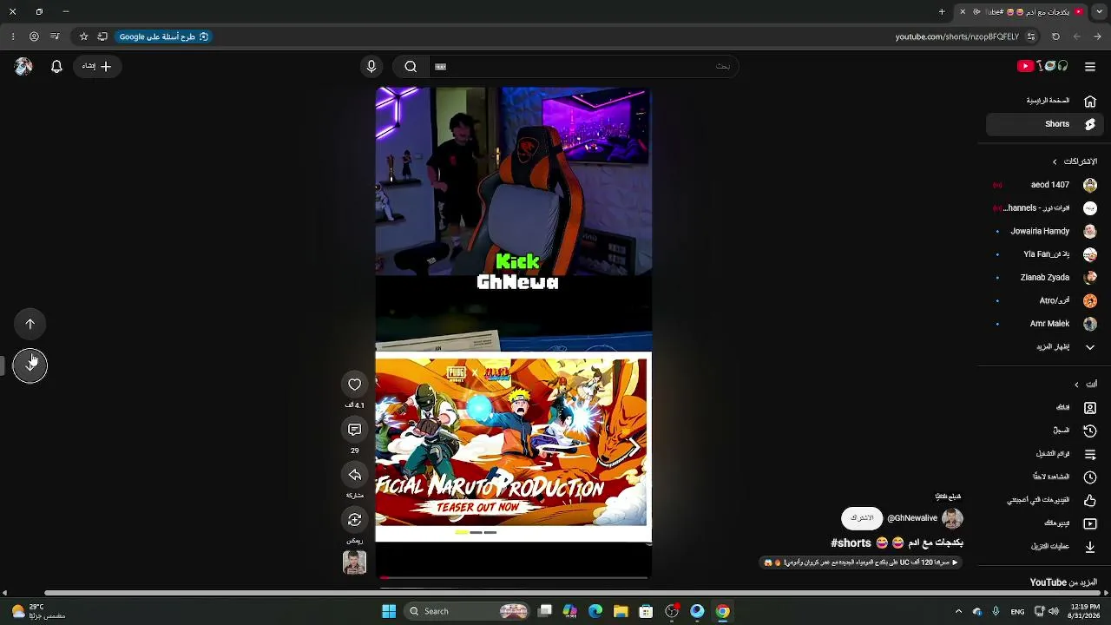Image resolution: width=1111 pixels, height=625 pixels.
Task: Open the browser three-dot menu
Action: click(x=12, y=36)
